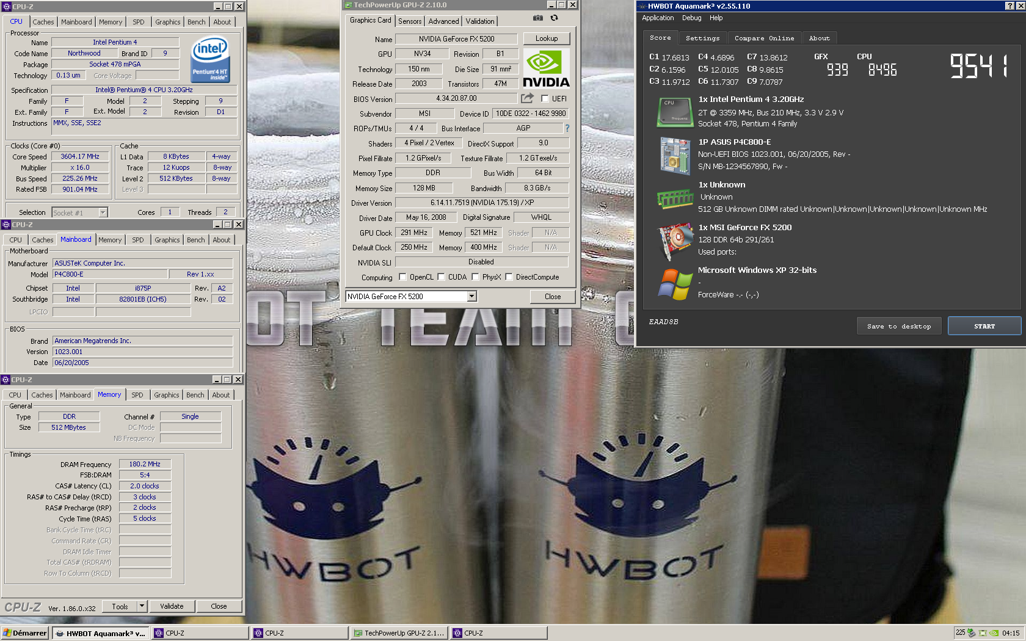
Task: Click the BIOS Version field 4.34.20.87.00
Action: point(456,98)
